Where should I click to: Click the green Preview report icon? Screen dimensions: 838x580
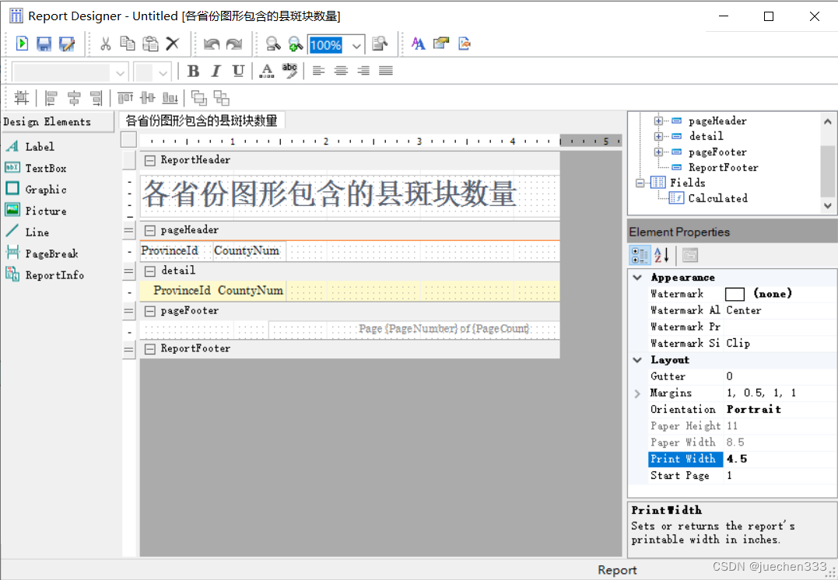click(23, 44)
